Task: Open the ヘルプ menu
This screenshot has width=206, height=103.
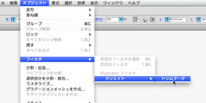Action: coord(134,3)
